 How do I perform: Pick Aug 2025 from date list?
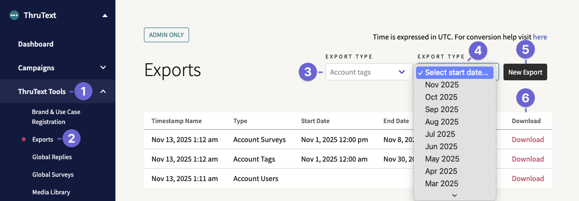[x=442, y=122]
